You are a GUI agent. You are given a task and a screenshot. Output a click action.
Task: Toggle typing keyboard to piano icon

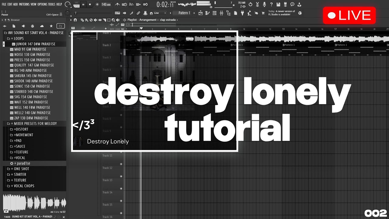(118, 13)
